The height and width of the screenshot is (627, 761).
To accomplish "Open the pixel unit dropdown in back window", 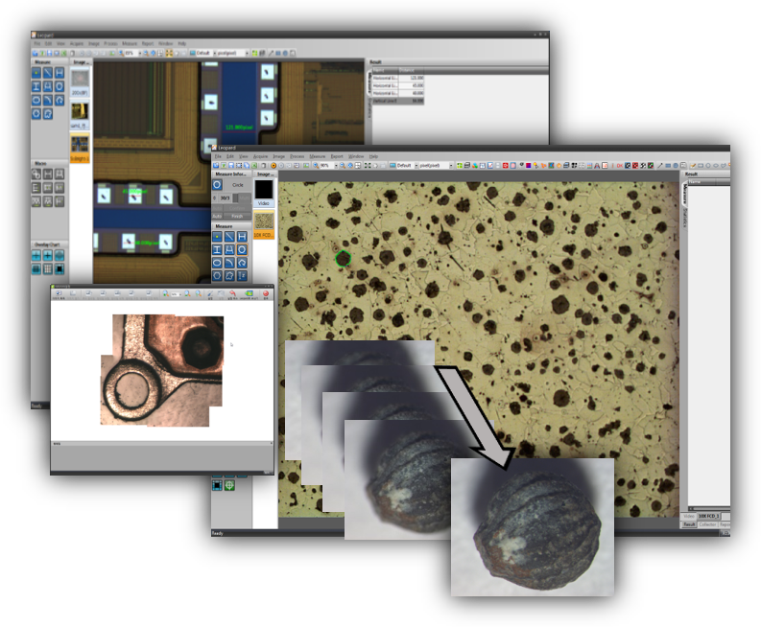I will click(x=247, y=53).
